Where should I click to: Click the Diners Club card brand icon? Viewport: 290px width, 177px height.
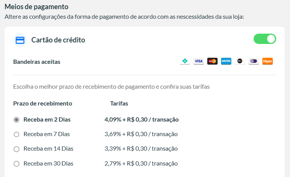254,61
